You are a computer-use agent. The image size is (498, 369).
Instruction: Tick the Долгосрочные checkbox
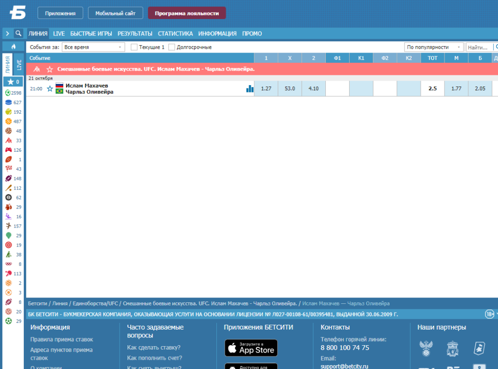[172, 47]
